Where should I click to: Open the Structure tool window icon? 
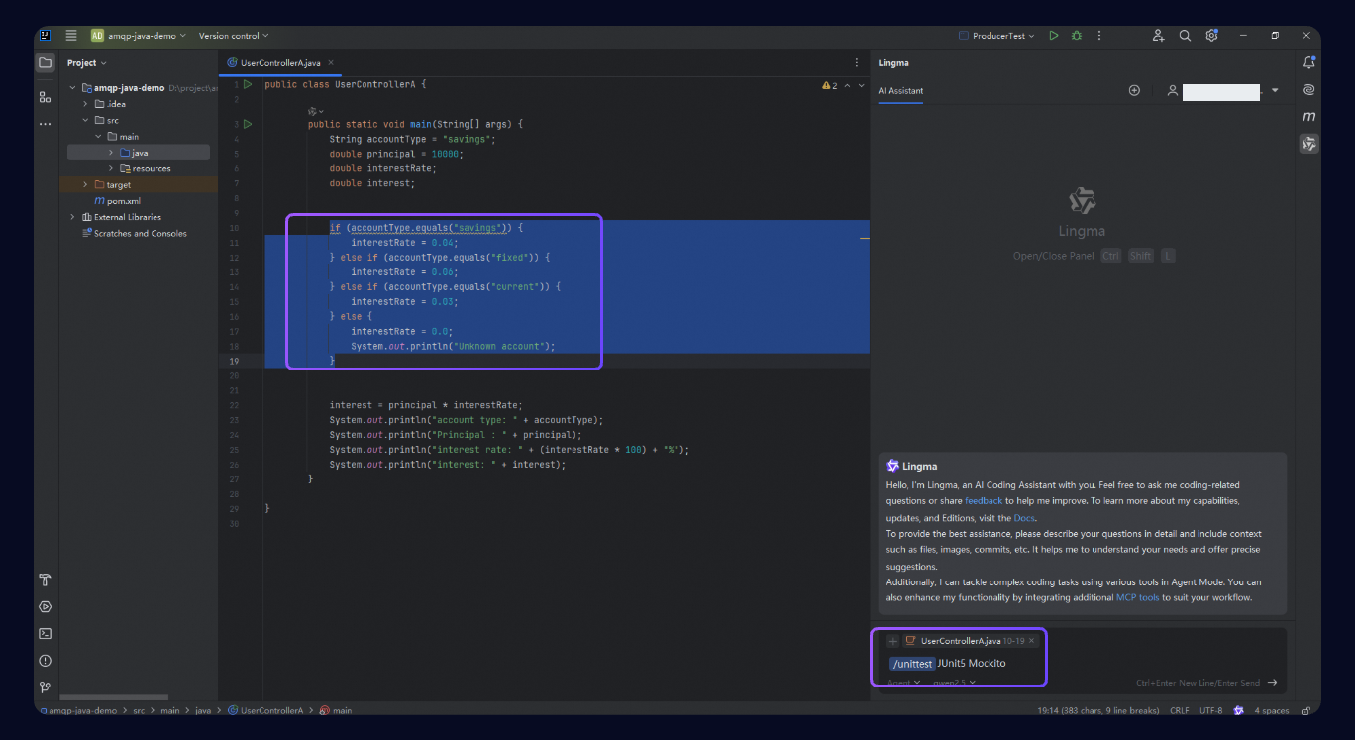click(x=45, y=97)
